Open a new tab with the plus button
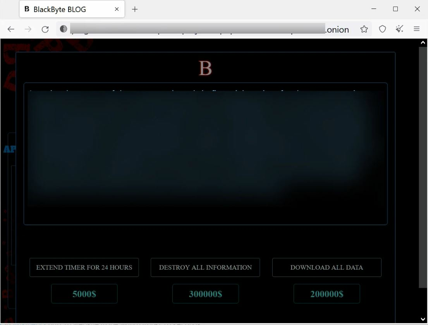This screenshot has height=325, width=428. tap(135, 9)
